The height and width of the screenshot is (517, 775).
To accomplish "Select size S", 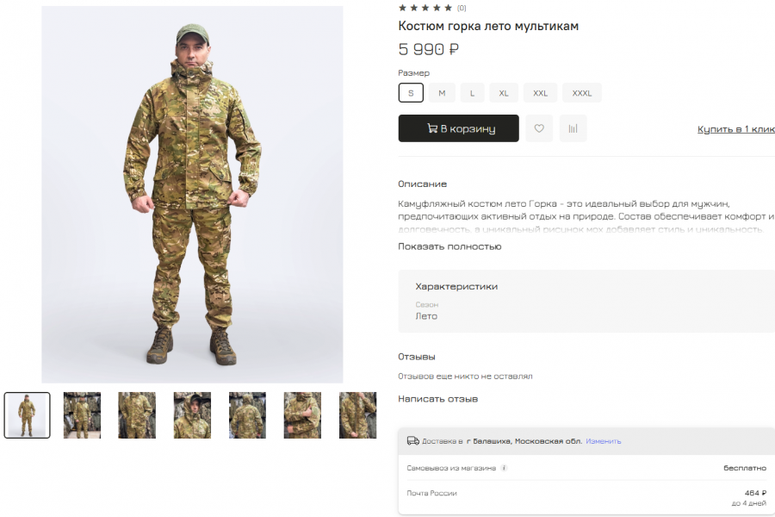I will pyautogui.click(x=411, y=93).
